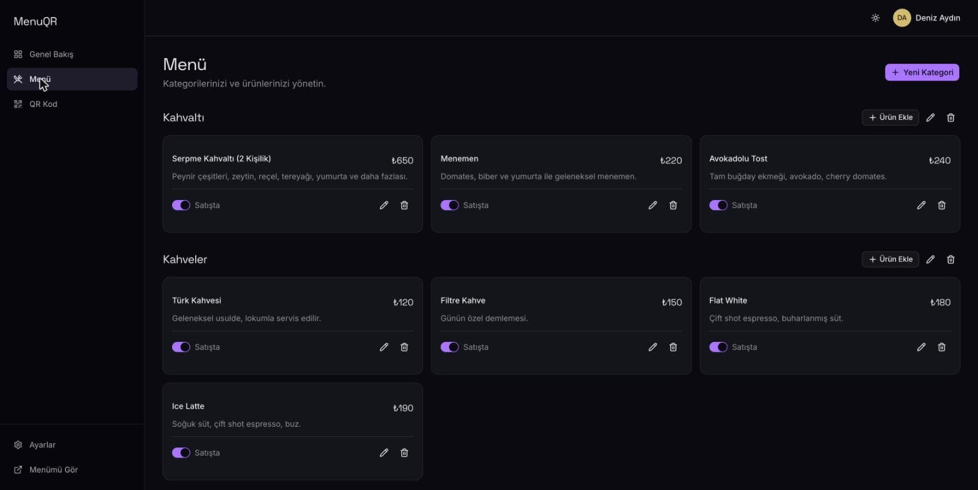Open Ayarlar settings
This screenshot has height=490, width=978.
(72, 445)
